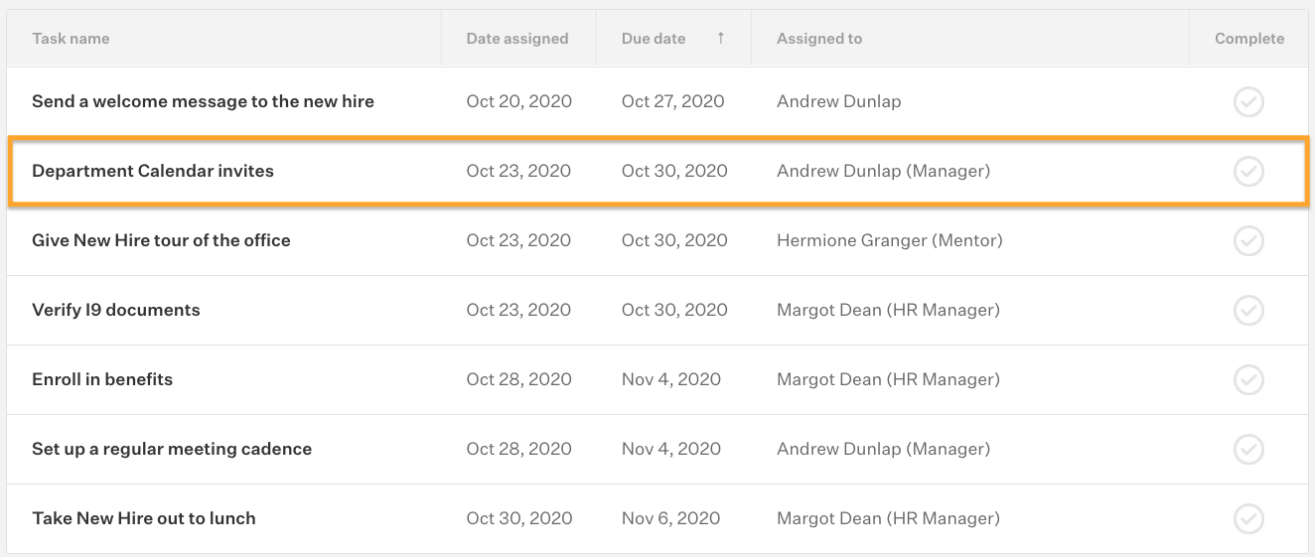Image resolution: width=1315 pixels, height=557 pixels.
Task: Mark 'Set up a regular meeting cadence' complete
Action: [x=1248, y=449]
